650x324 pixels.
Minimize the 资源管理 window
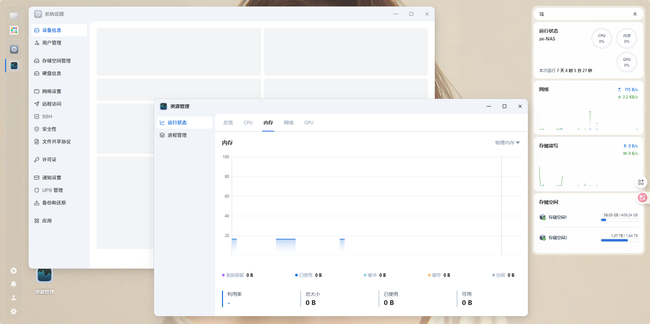coord(489,106)
